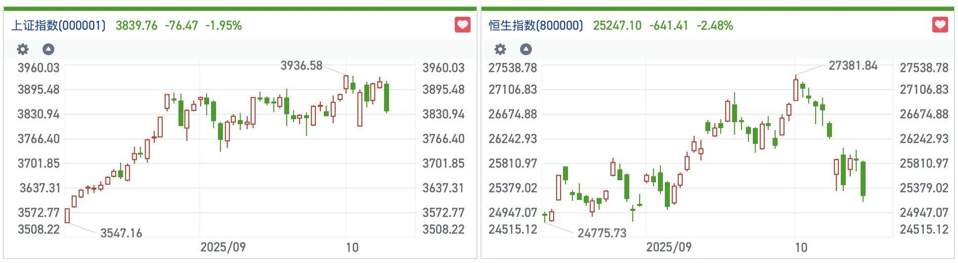Select the 27381.84 high marker label

click(x=853, y=66)
